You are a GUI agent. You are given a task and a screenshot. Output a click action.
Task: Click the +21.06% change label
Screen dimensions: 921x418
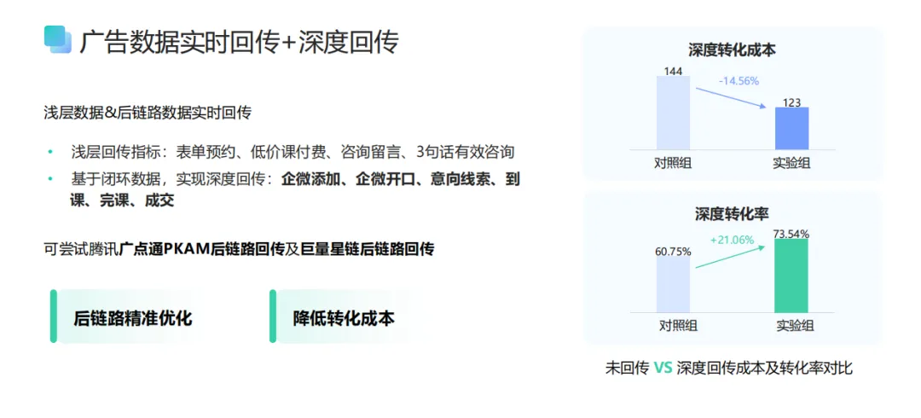(x=732, y=241)
